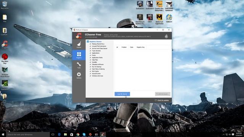Screen dimensions: 244x137
Task: Click the pear icon in header
Action: coord(166,36)
